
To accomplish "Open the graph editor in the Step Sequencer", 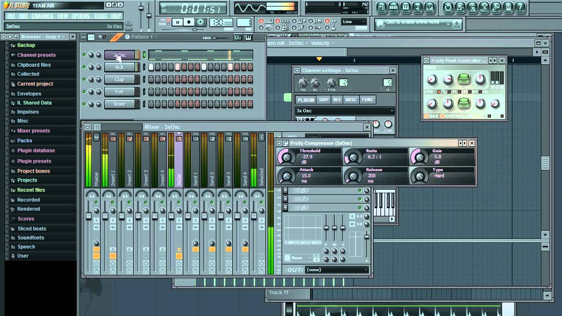I will click(238, 37).
